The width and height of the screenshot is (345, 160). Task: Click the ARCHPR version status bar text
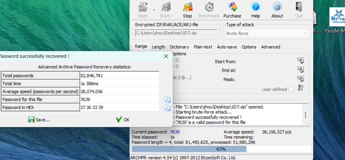pyautogui.click(x=183, y=157)
